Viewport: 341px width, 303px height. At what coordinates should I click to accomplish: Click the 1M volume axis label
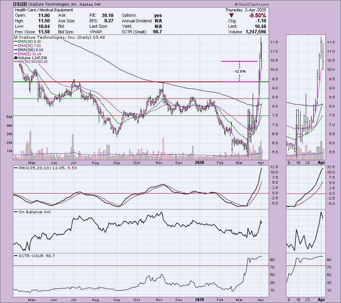[9, 151]
